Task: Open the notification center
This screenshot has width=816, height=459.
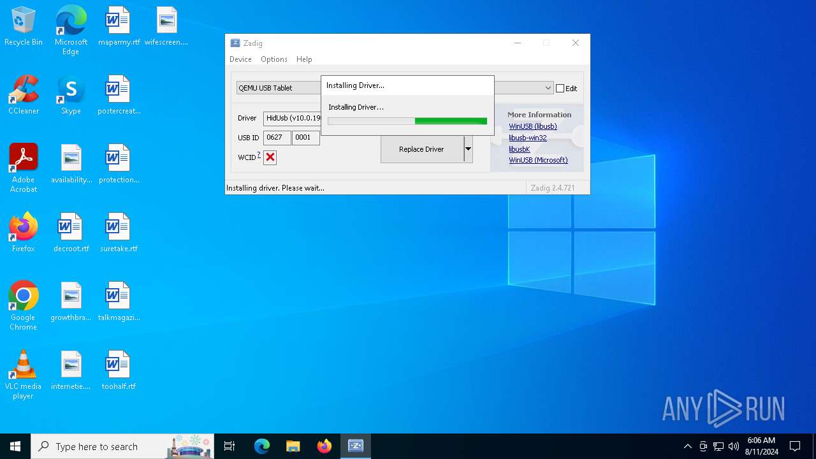Action: [795, 446]
